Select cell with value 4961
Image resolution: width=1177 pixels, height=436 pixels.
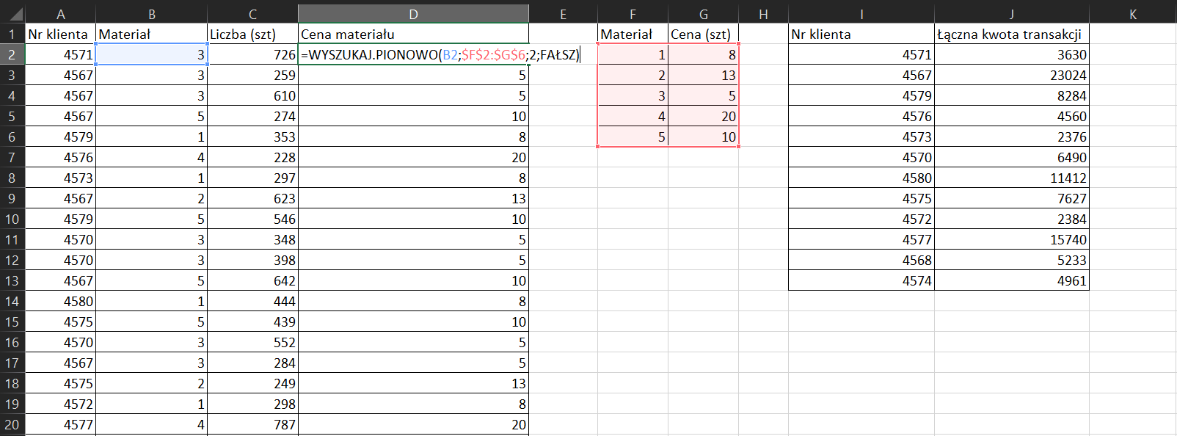tap(1012, 280)
